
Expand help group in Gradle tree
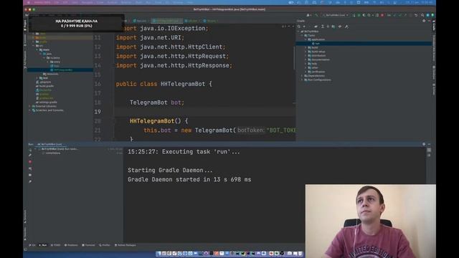click(306, 64)
